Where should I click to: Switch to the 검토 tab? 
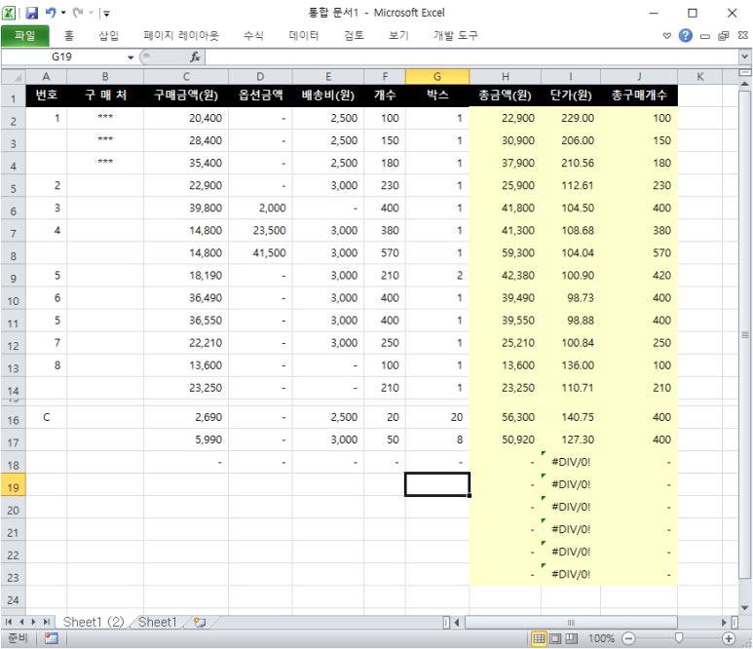coord(354,35)
